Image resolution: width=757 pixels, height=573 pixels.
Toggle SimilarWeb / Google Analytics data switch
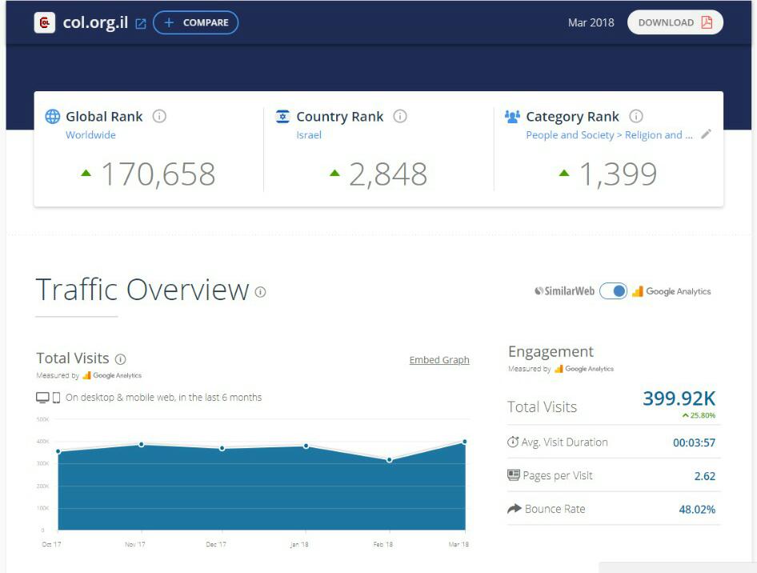[614, 291]
